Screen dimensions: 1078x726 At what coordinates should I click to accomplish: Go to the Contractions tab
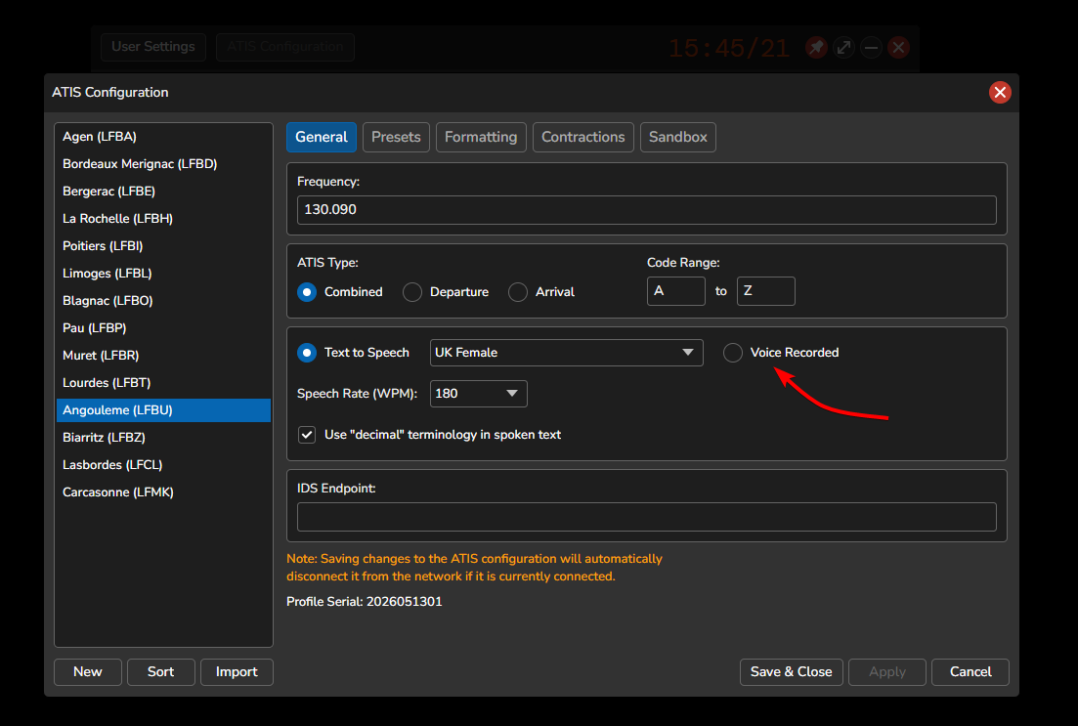tap(583, 137)
